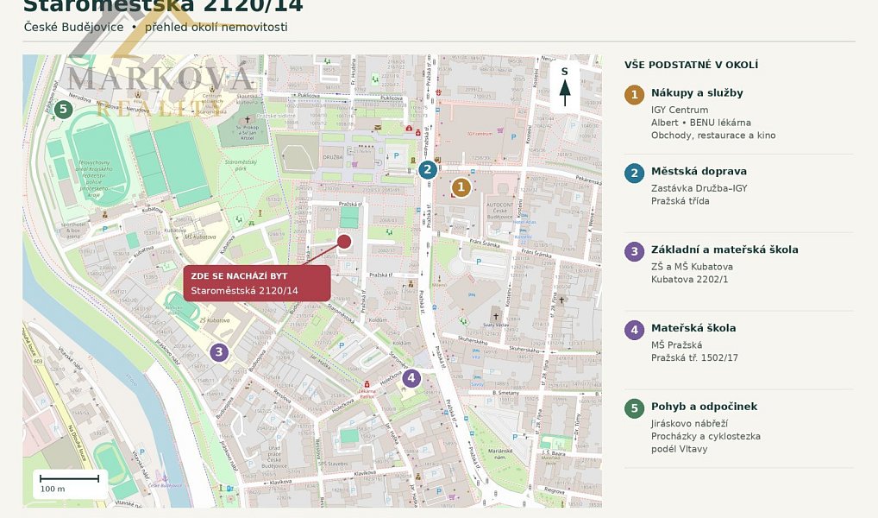Click the legend circle 2 beside Městská doprava
The width and height of the screenshot is (878, 518).
coord(635,173)
